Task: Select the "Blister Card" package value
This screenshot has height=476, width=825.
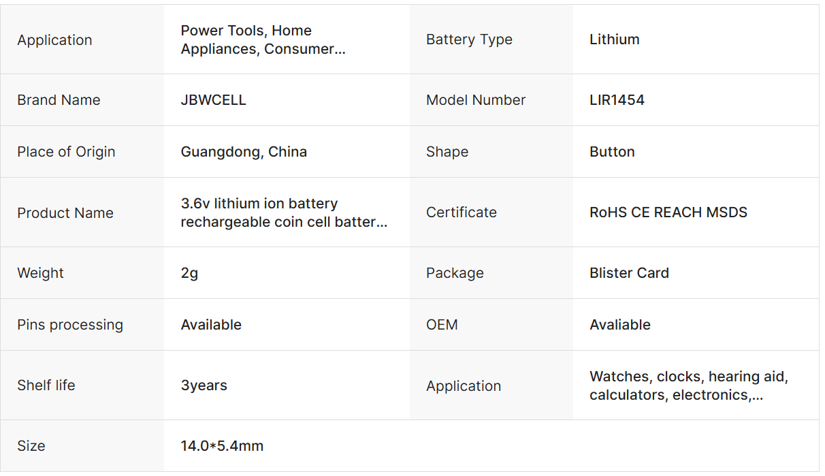Action: (629, 273)
